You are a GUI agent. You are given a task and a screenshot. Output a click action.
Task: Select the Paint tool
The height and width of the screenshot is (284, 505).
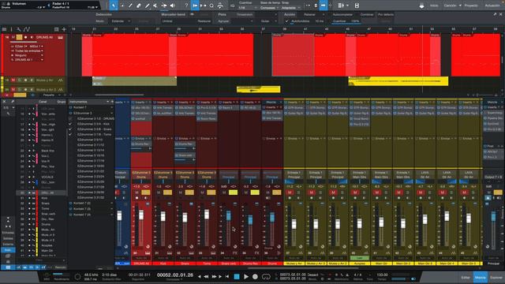coord(148,6)
